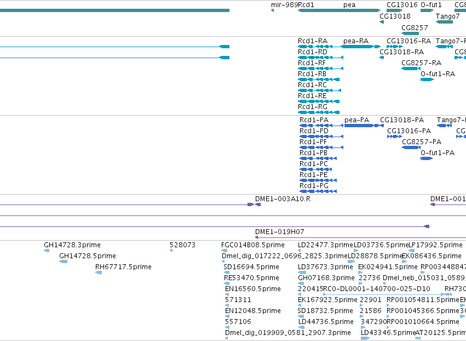Select the EN16560.5prime EST
The width and height of the screenshot is (466, 341).
227,294
